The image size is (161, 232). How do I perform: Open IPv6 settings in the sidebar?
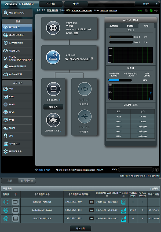point(17,112)
